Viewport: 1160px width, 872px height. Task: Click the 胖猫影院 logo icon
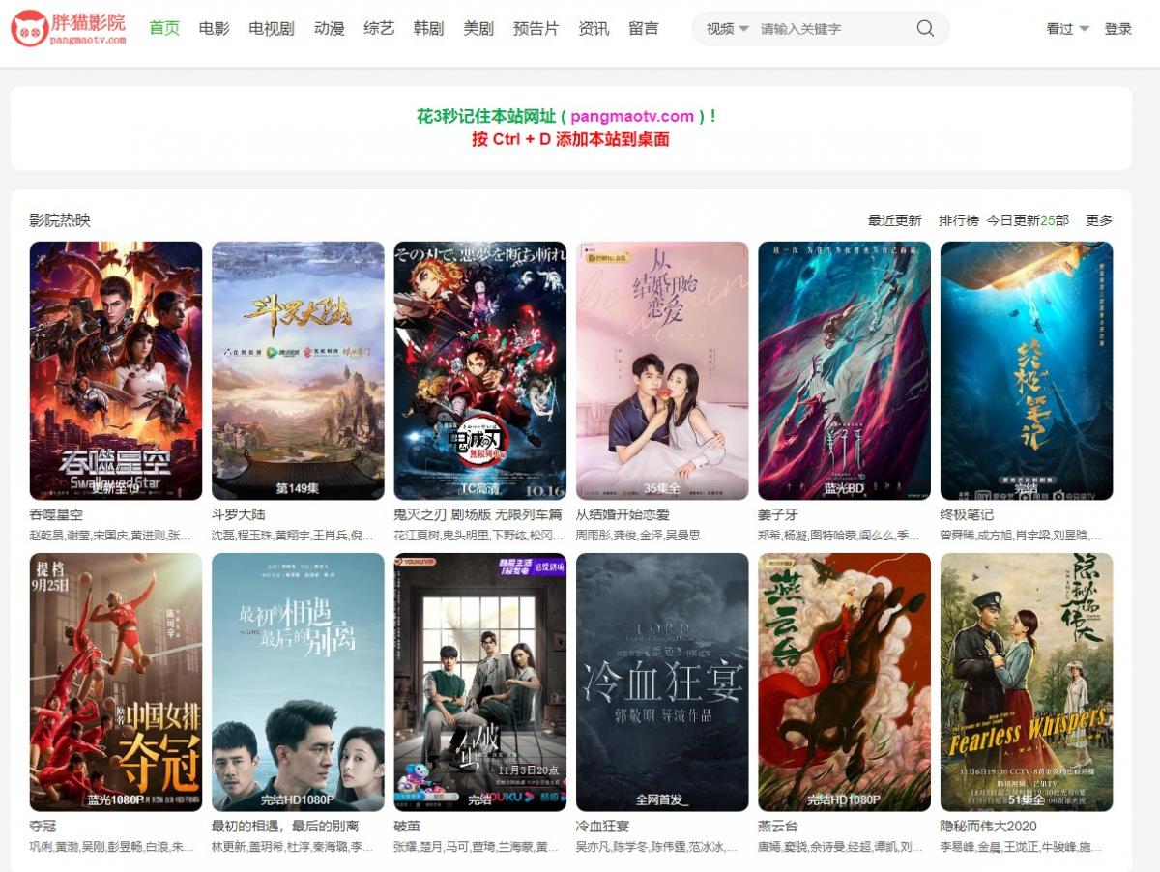(x=29, y=28)
